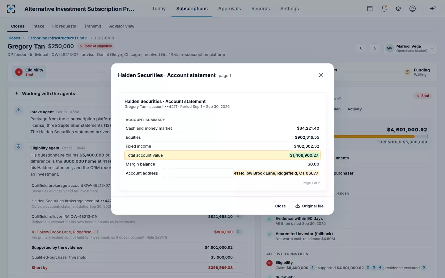This screenshot has height=278, width=445.
Task: Click the Intake agent upload icon
Action: 19,110
